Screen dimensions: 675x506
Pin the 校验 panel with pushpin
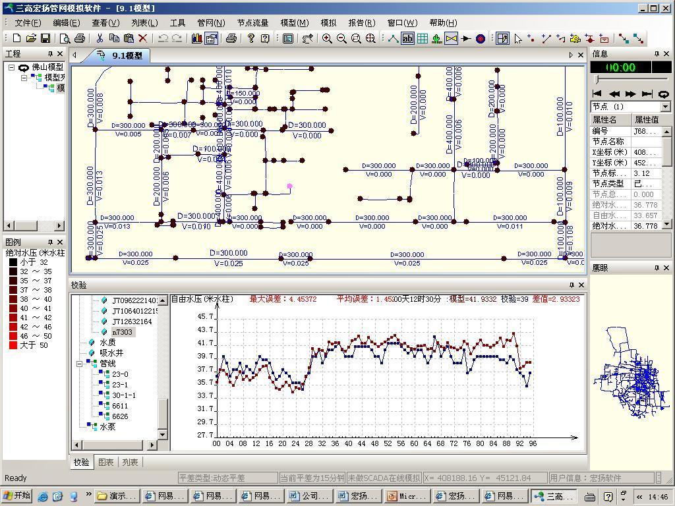[572, 285]
